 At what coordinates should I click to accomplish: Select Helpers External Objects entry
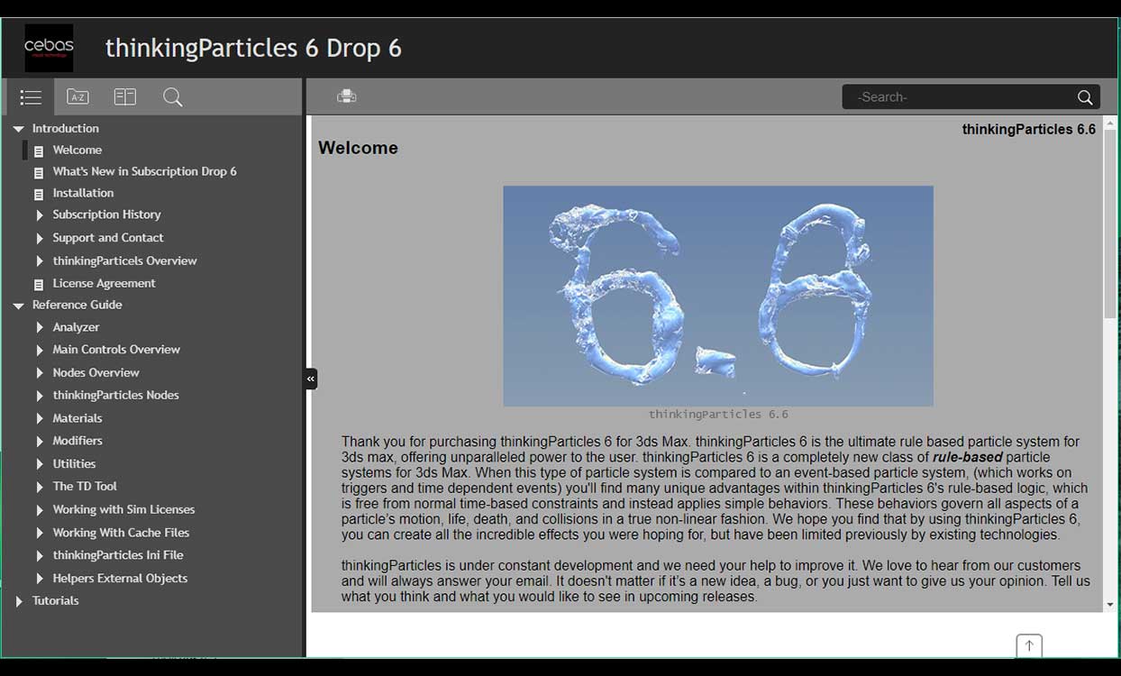click(120, 578)
